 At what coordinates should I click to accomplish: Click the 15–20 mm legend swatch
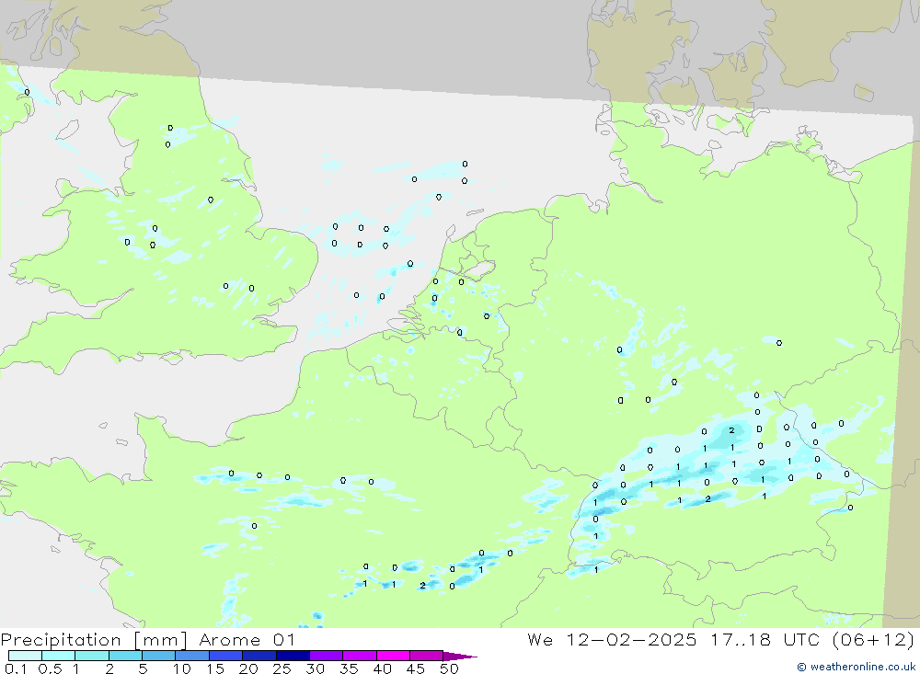tap(225, 656)
